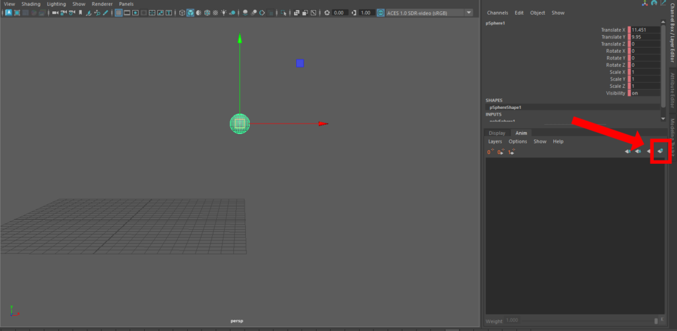This screenshot has height=331, width=677.
Task: Use default material shading icon
Action: tap(198, 13)
